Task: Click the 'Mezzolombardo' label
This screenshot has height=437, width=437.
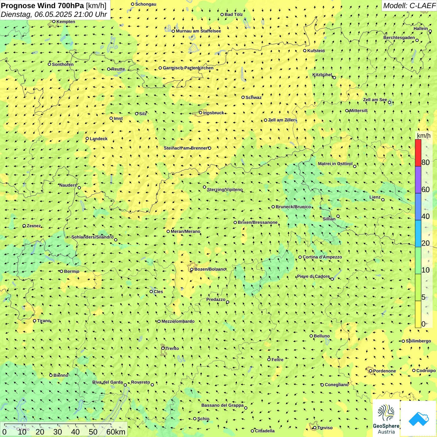Action: point(178,321)
